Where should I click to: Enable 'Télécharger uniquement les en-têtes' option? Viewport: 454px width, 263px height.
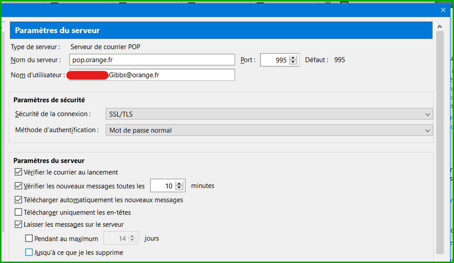click(19, 211)
